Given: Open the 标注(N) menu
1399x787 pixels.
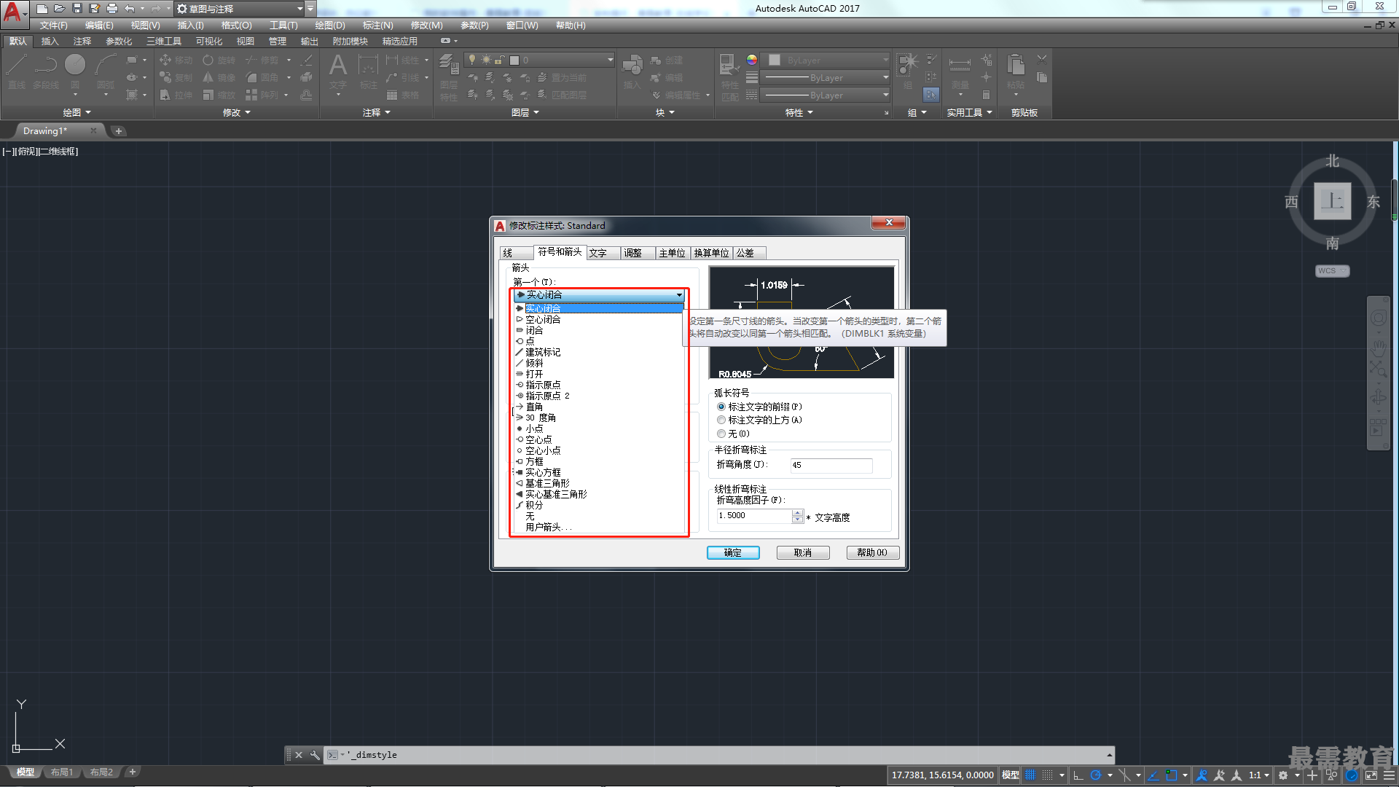Looking at the screenshot, I should [377, 26].
